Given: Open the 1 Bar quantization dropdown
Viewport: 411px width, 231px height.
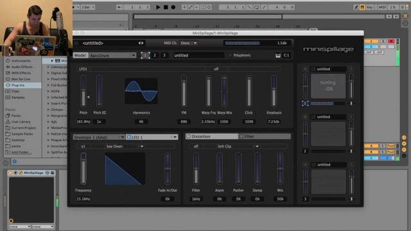Looking at the screenshot, I should click(88, 7).
